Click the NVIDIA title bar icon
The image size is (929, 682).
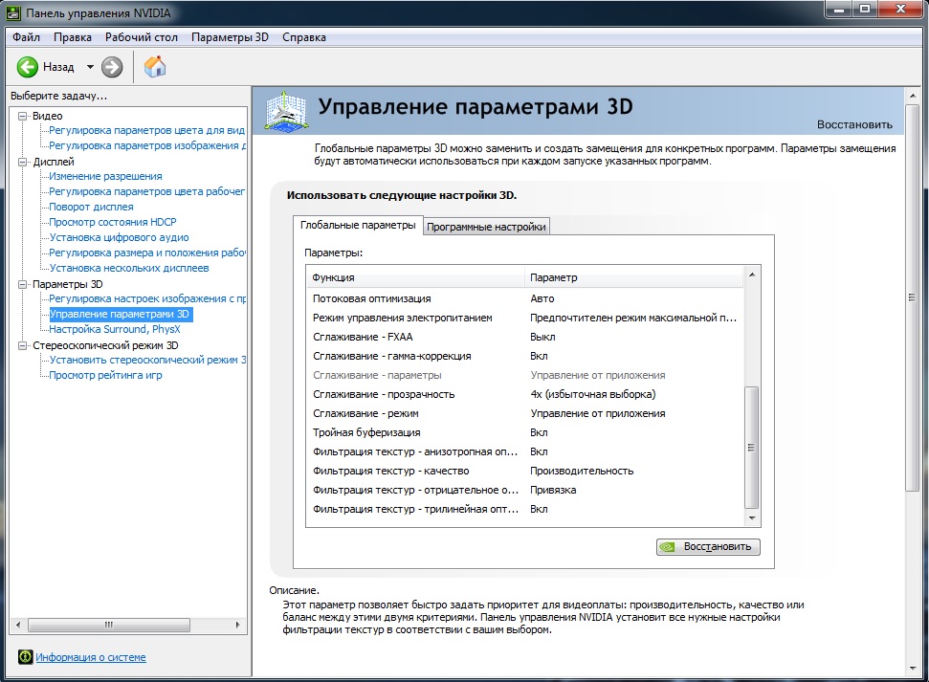click(x=13, y=13)
